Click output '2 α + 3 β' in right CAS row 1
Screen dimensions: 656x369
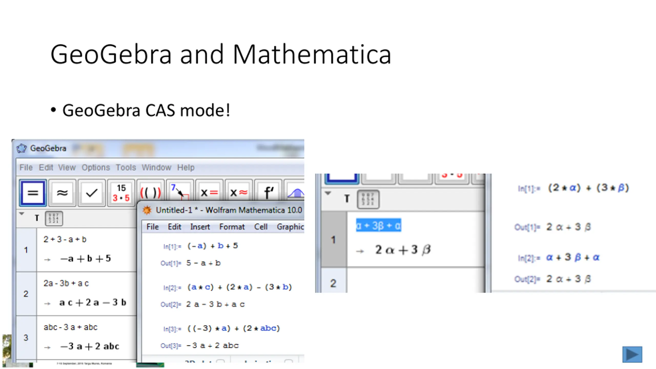403,250
